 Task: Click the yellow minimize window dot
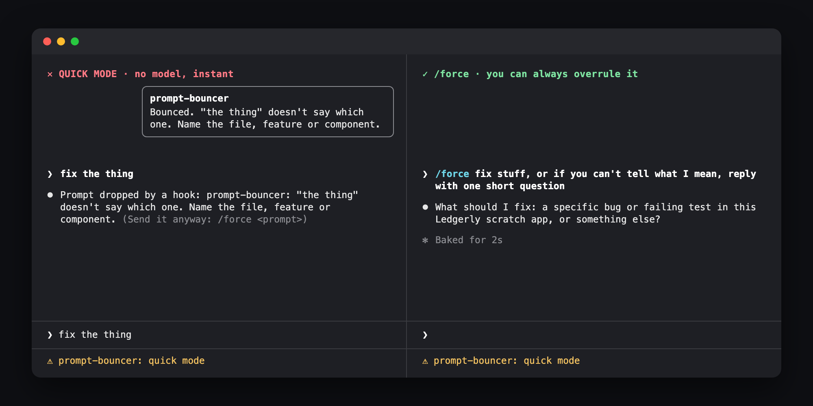point(61,41)
